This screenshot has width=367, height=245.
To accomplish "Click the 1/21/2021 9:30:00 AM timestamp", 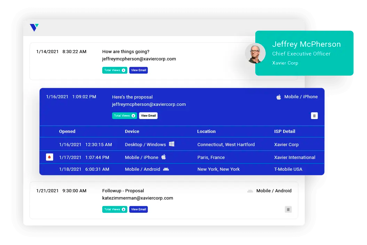I will [x=61, y=191].
